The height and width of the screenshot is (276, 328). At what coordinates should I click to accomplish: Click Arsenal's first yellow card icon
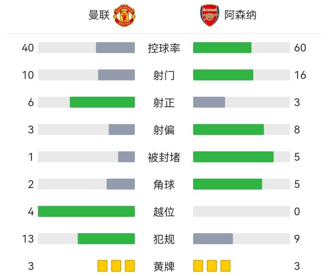click(x=198, y=266)
